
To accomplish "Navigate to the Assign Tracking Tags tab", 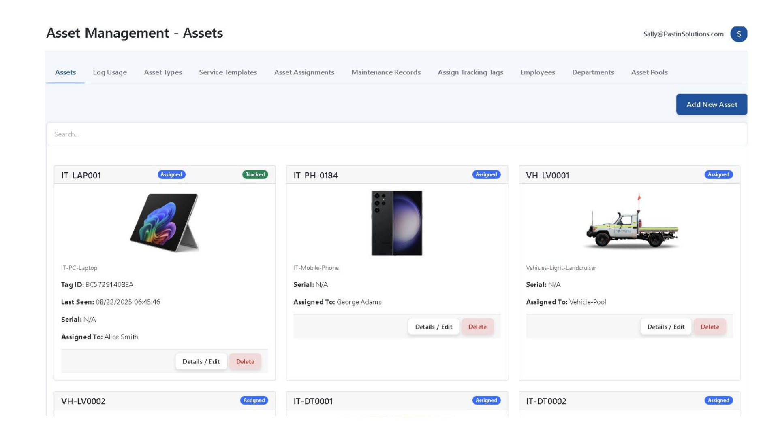I will 470,72.
